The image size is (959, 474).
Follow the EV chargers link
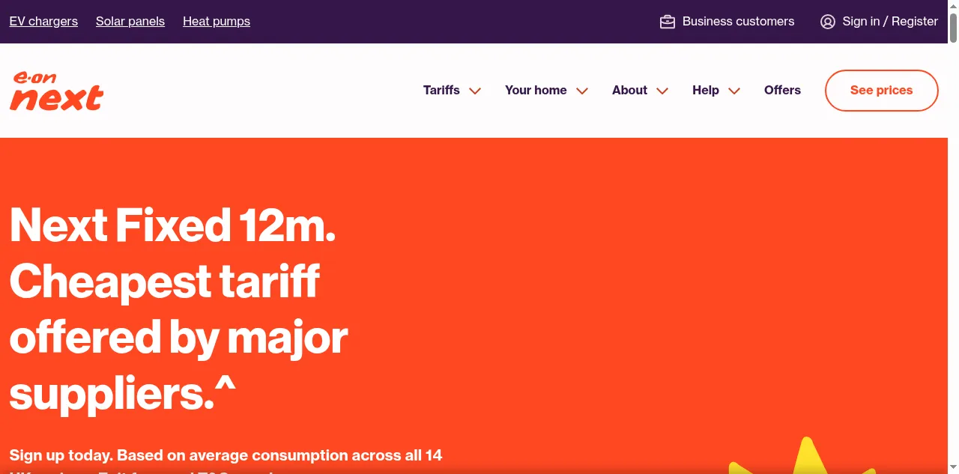(43, 22)
